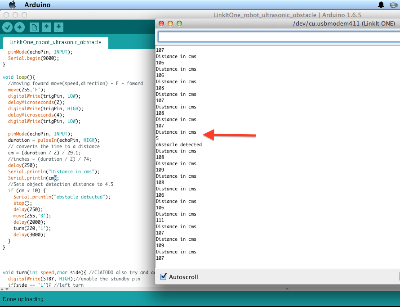Save the sketch with the down-arrow icon

point(58,27)
